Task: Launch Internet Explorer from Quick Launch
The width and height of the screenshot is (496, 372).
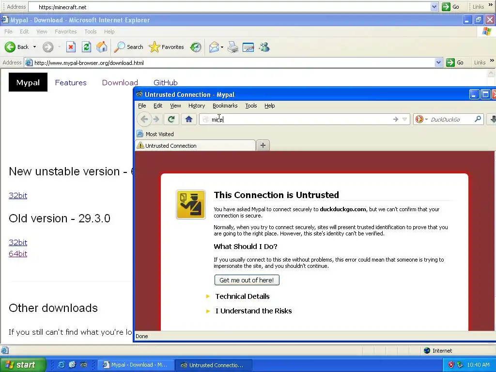Action: (62, 365)
